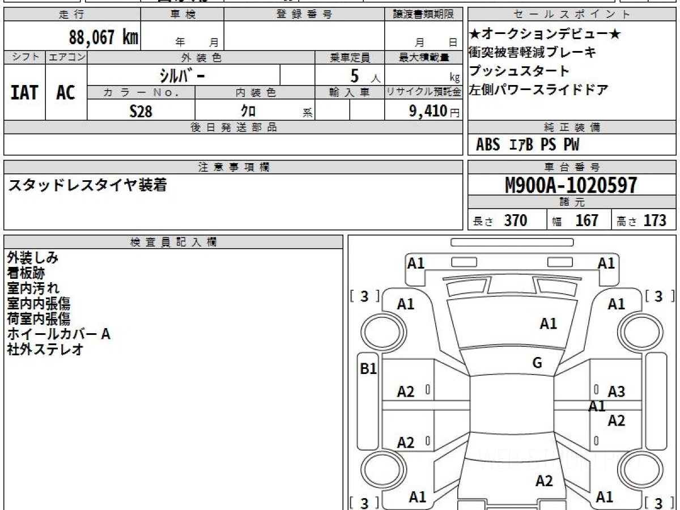This screenshot has height=510, width=680.
Task: Select the IAT shift value
Action: click(x=24, y=92)
